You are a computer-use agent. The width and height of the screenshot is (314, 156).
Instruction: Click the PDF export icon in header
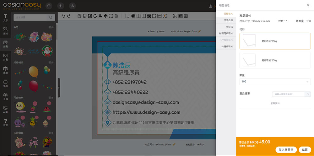(x=73, y=6)
